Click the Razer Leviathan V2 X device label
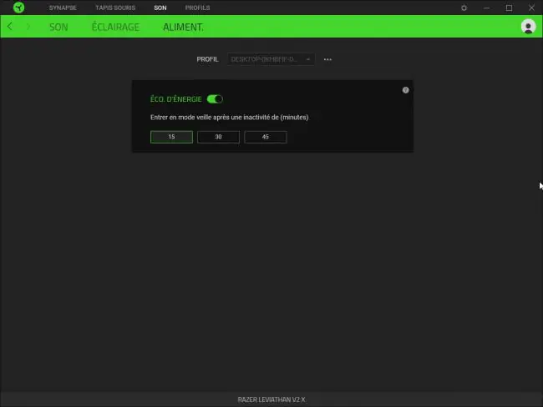This screenshot has width=543, height=407. click(271, 399)
